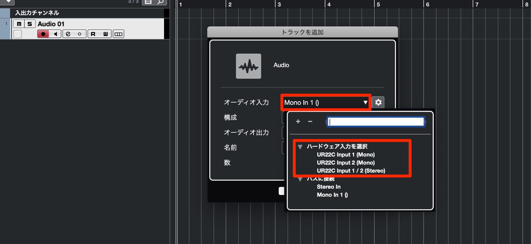Click the トラックを追加 dialog title bar
This screenshot has height=244, width=531.
tap(302, 32)
